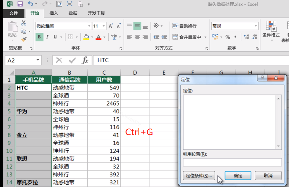Expand merge and center options arrow
The width and height of the screenshot is (289, 187).
click(205, 37)
